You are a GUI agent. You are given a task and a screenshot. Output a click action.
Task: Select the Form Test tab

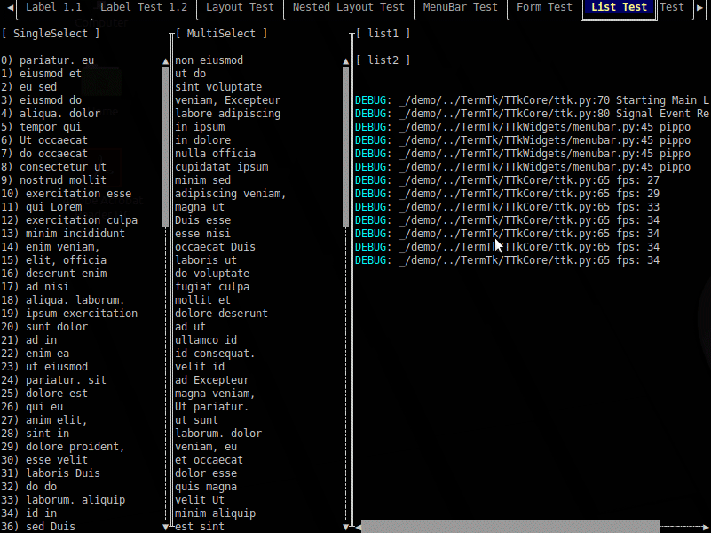tap(544, 7)
